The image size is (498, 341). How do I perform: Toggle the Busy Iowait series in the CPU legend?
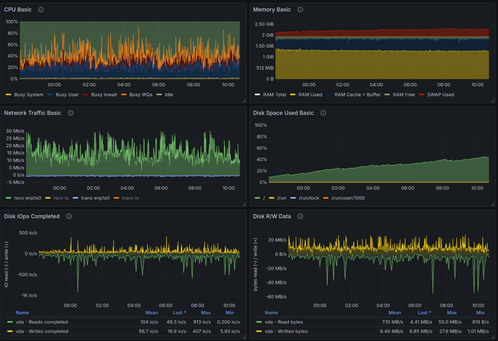click(x=104, y=95)
